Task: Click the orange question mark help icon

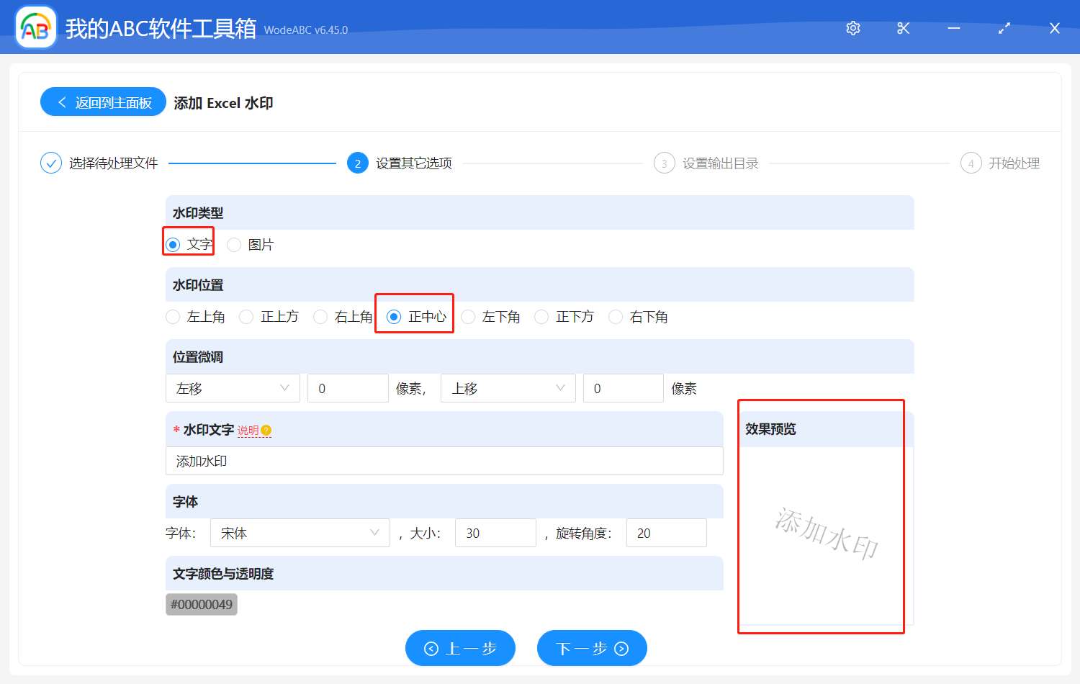Action: click(x=266, y=430)
